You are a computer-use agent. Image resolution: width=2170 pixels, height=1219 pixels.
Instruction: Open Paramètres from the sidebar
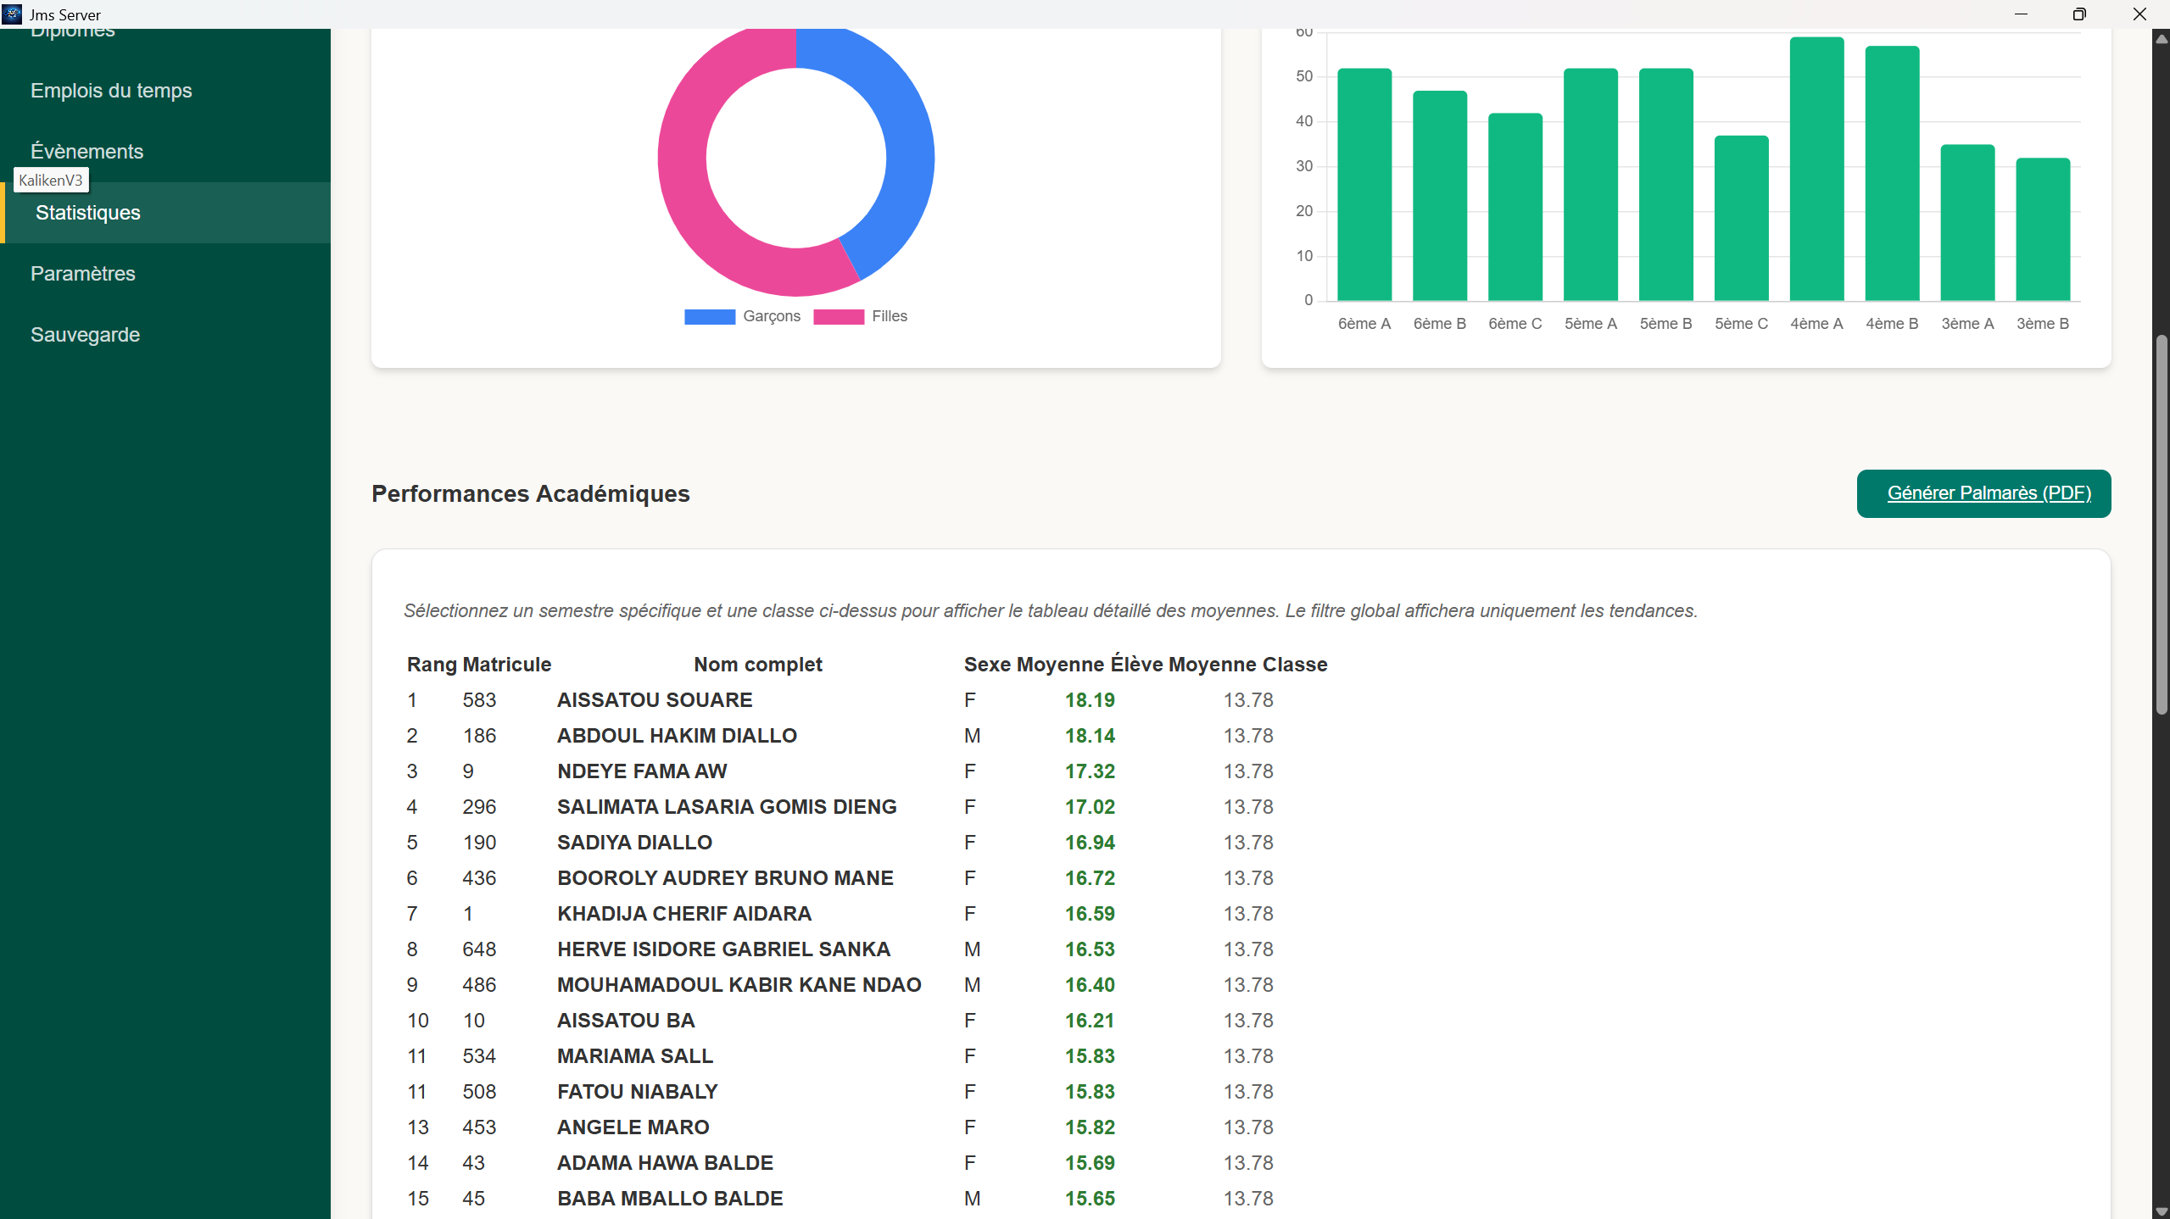[x=82, y=274]
